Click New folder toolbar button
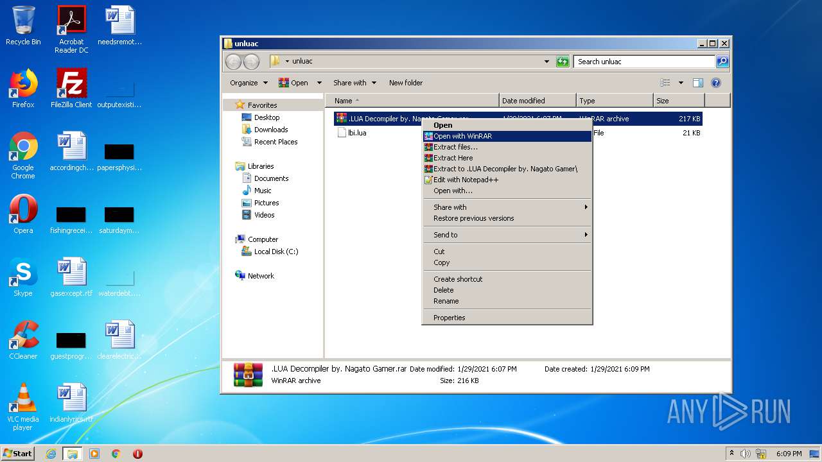The height and width of the screenshot is (462, 822). click(x=406, y=83)
